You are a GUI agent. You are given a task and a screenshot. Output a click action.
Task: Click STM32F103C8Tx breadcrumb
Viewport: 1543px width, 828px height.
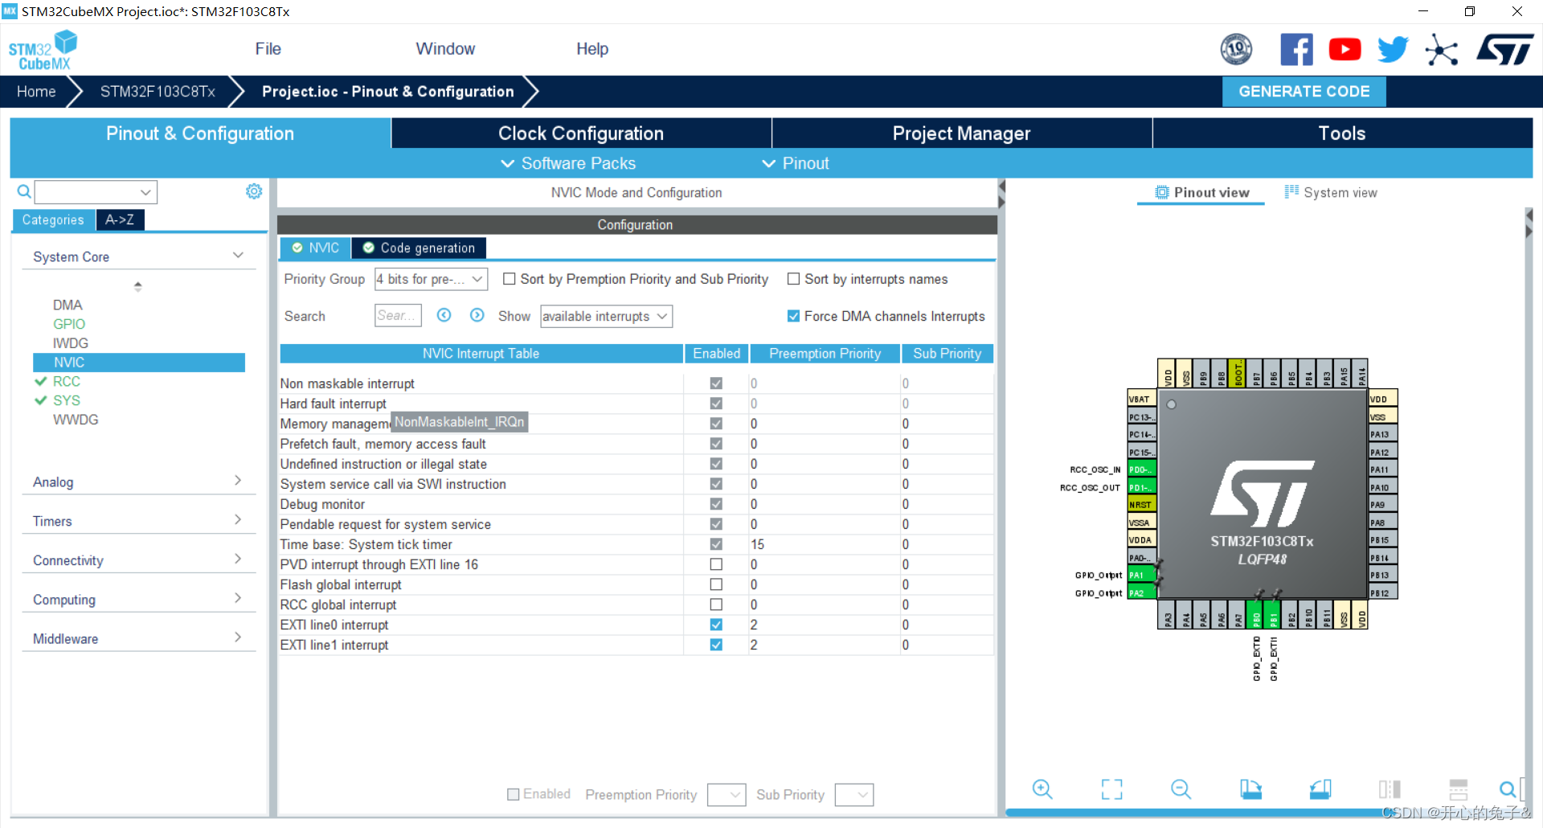click(158, 92)
